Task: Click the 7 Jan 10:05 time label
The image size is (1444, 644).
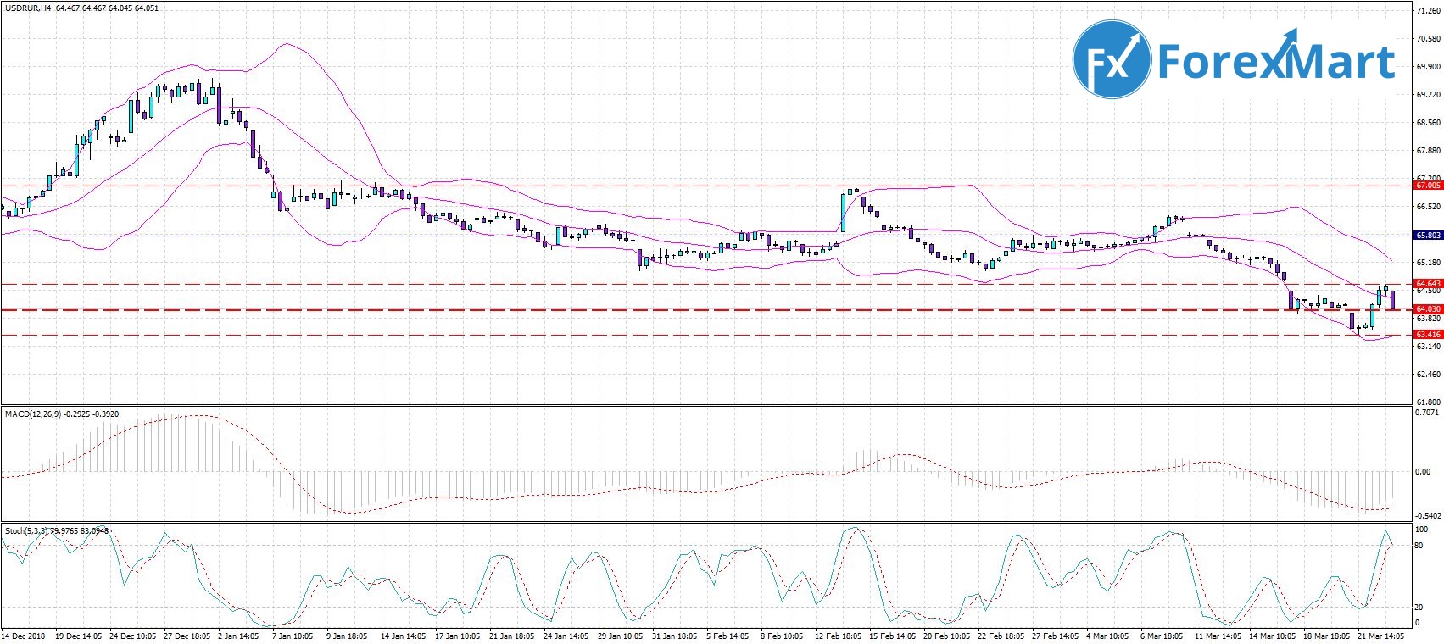Action: click(x=292, y=636)
